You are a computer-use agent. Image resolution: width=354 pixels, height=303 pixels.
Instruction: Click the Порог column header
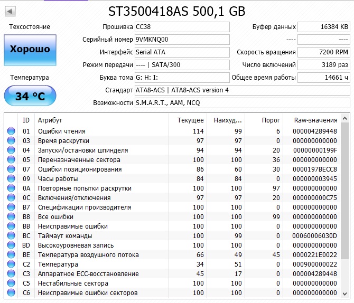point(264,120)
